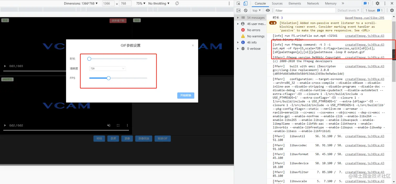Open source link beside libavutil message
Screen dimensions: 396x184
[x=365, y=136]
